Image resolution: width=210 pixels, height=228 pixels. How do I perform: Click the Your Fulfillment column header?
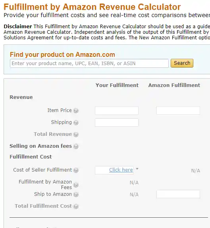(x=117, y=85)
